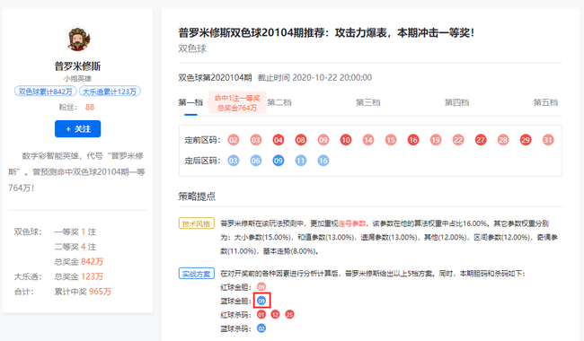Image resolution: width=584 pixels, height=341 pixels.
Task: Click the 策略提点 section heading
Action: 197,197
